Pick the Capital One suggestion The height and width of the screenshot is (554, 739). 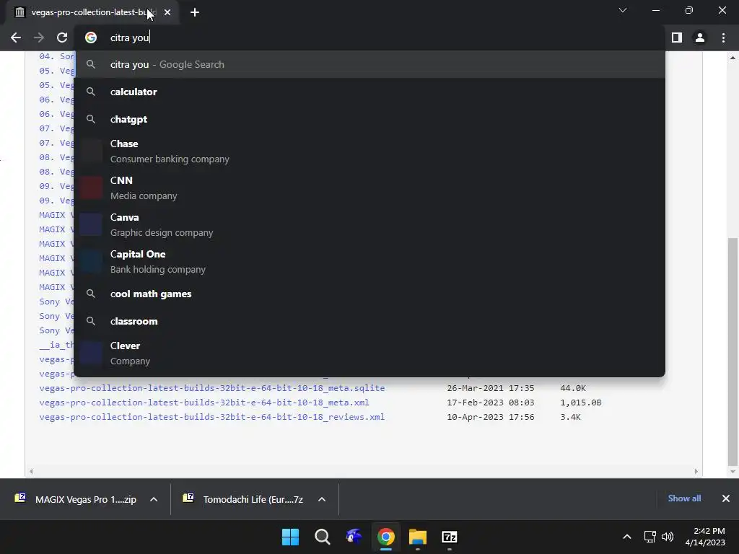[x=369, y=261]
